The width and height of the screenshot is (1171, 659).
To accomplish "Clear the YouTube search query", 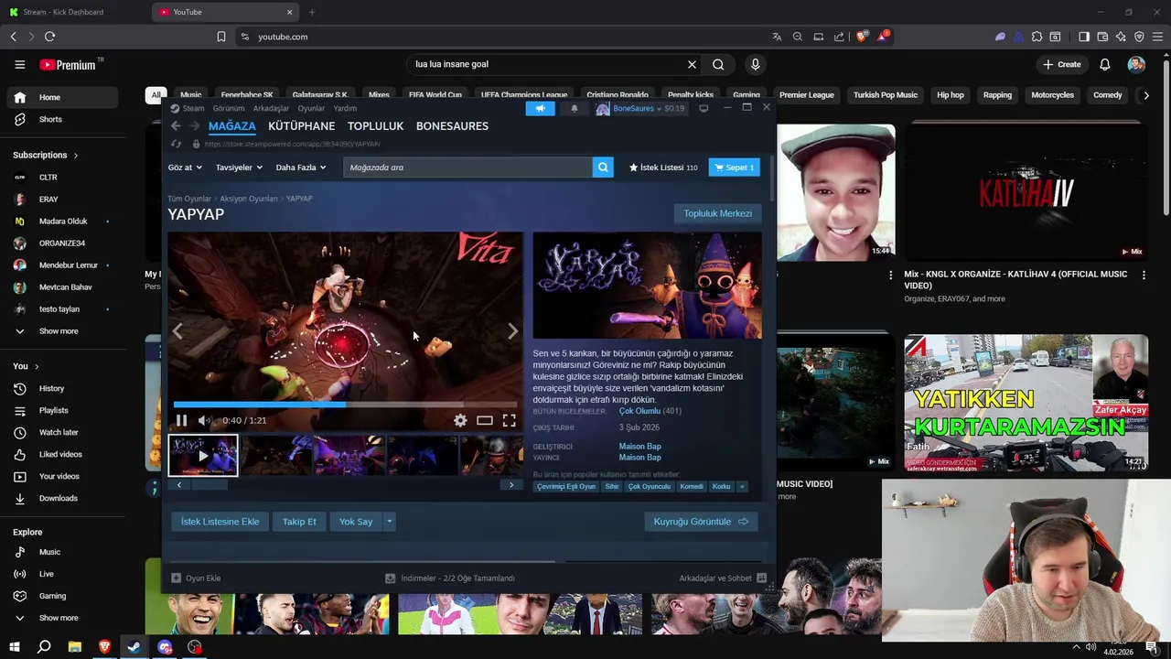I will click(692, 64).
